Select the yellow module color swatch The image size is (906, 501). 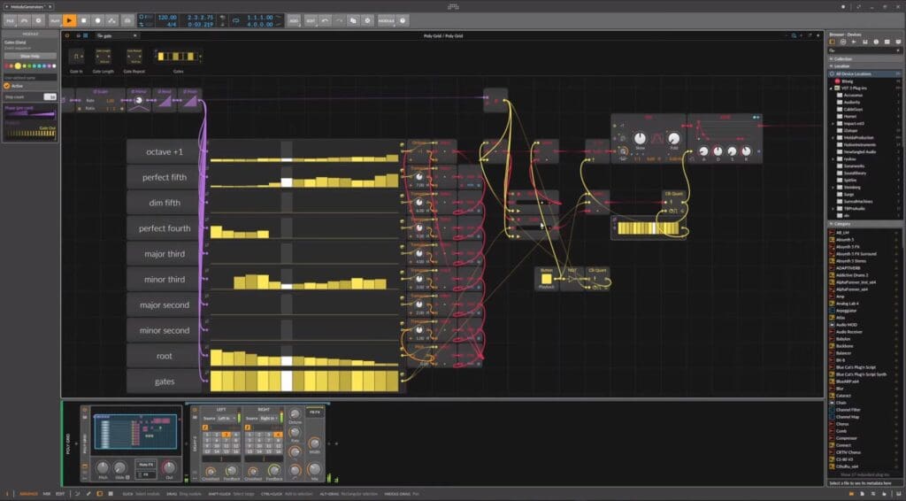pyautogui.click(x=18, y=66)
